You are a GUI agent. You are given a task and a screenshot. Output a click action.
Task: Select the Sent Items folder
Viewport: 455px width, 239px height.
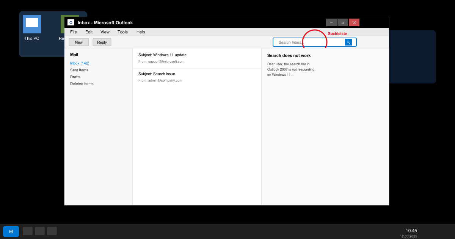(79, 70)
